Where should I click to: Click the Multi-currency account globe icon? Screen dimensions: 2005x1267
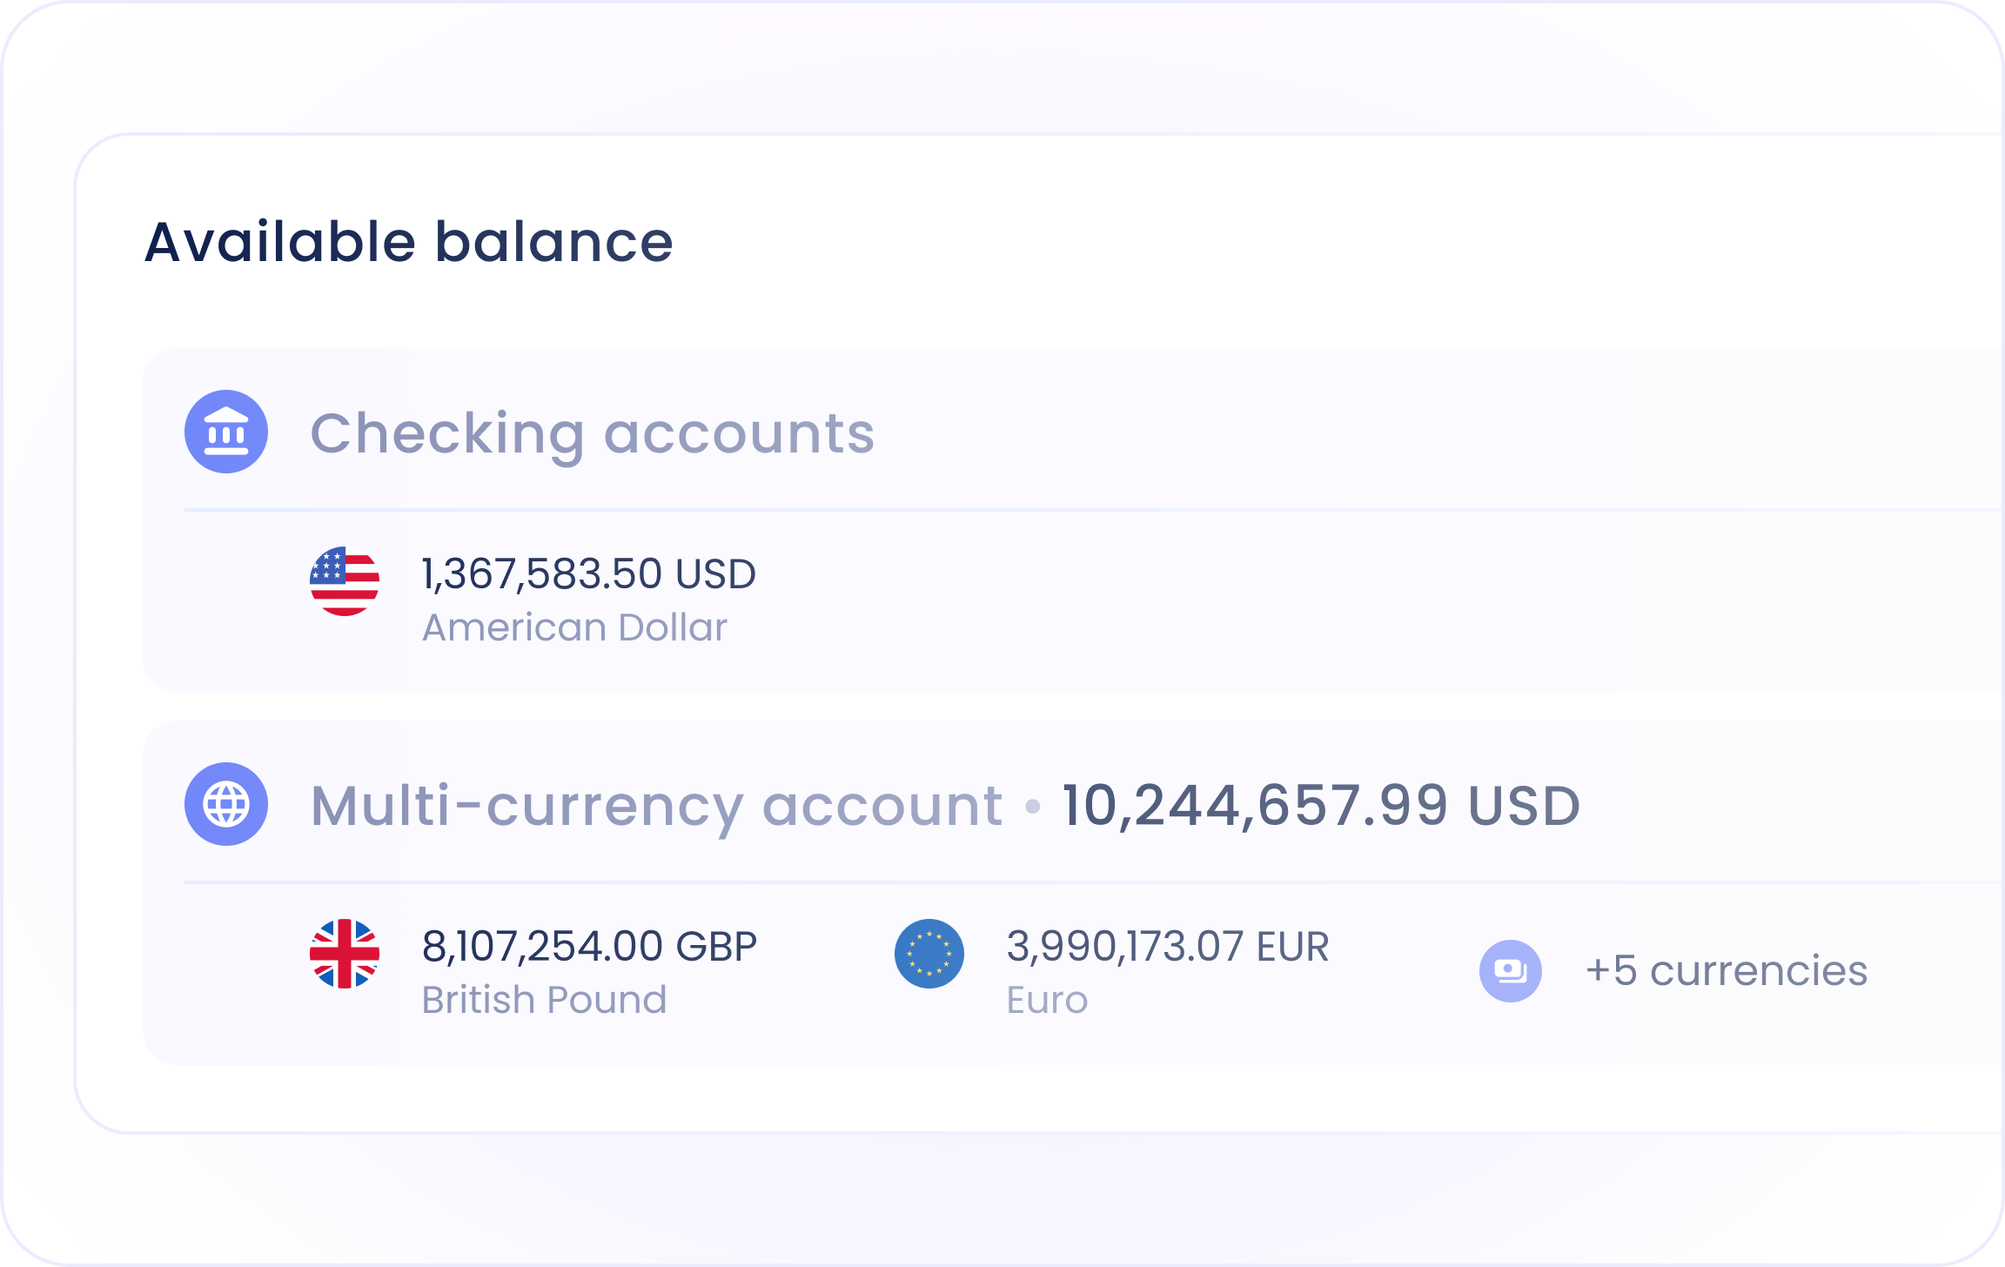(x=226, y=804)
